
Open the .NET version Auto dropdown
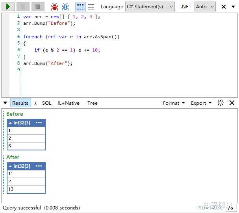pyautogui.click(x=205, y=7)
